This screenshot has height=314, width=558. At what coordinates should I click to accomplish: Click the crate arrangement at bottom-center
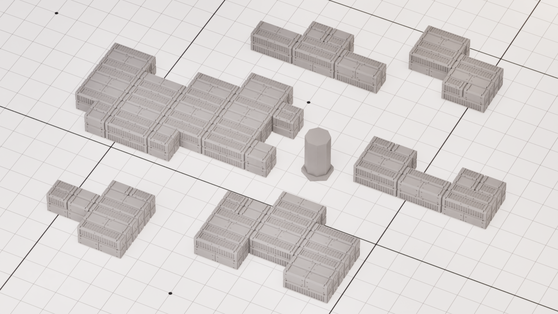point(276,238)
